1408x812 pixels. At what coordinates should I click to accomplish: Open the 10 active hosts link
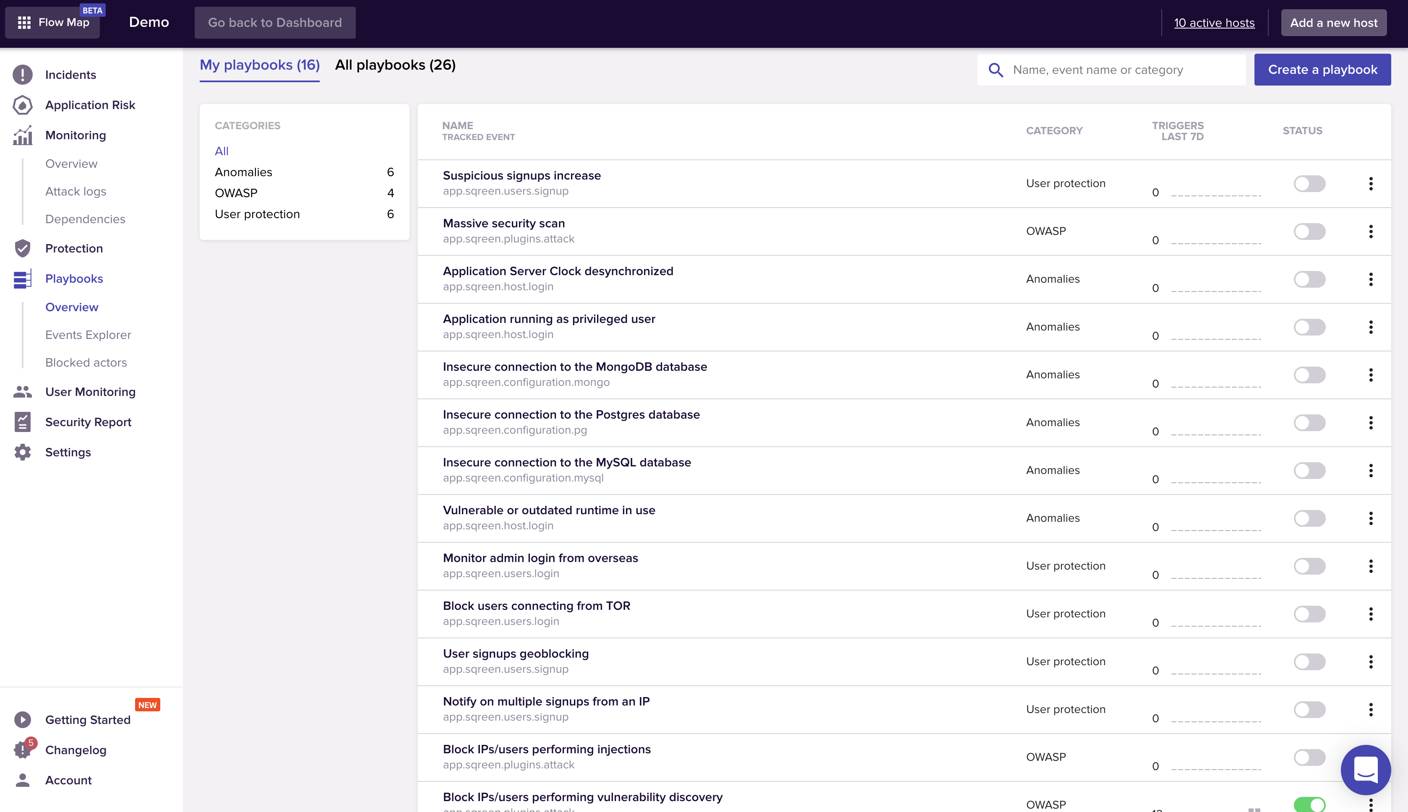coord(1214,23)
